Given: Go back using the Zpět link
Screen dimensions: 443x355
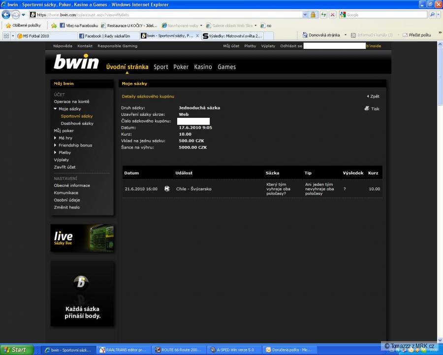Looking at the screenshot, I should [x=374, y=97].
